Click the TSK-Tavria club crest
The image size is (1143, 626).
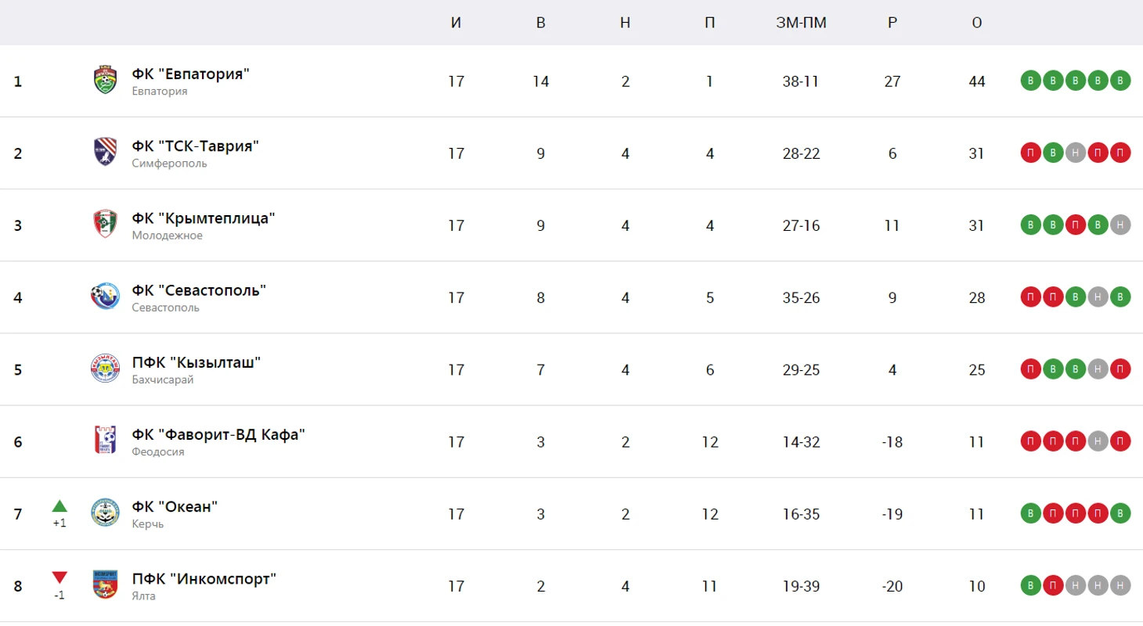pos(105,153)
